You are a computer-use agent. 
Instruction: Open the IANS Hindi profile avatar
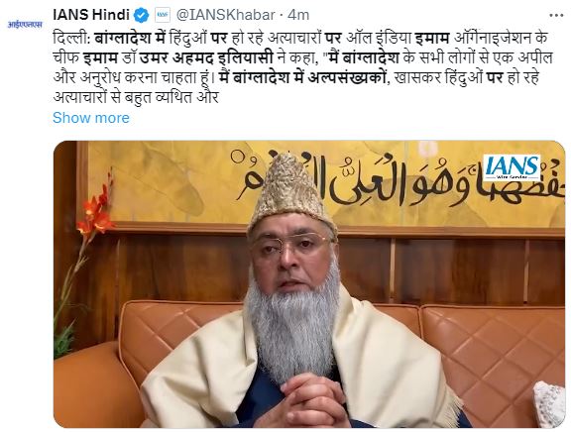[25, 24]
